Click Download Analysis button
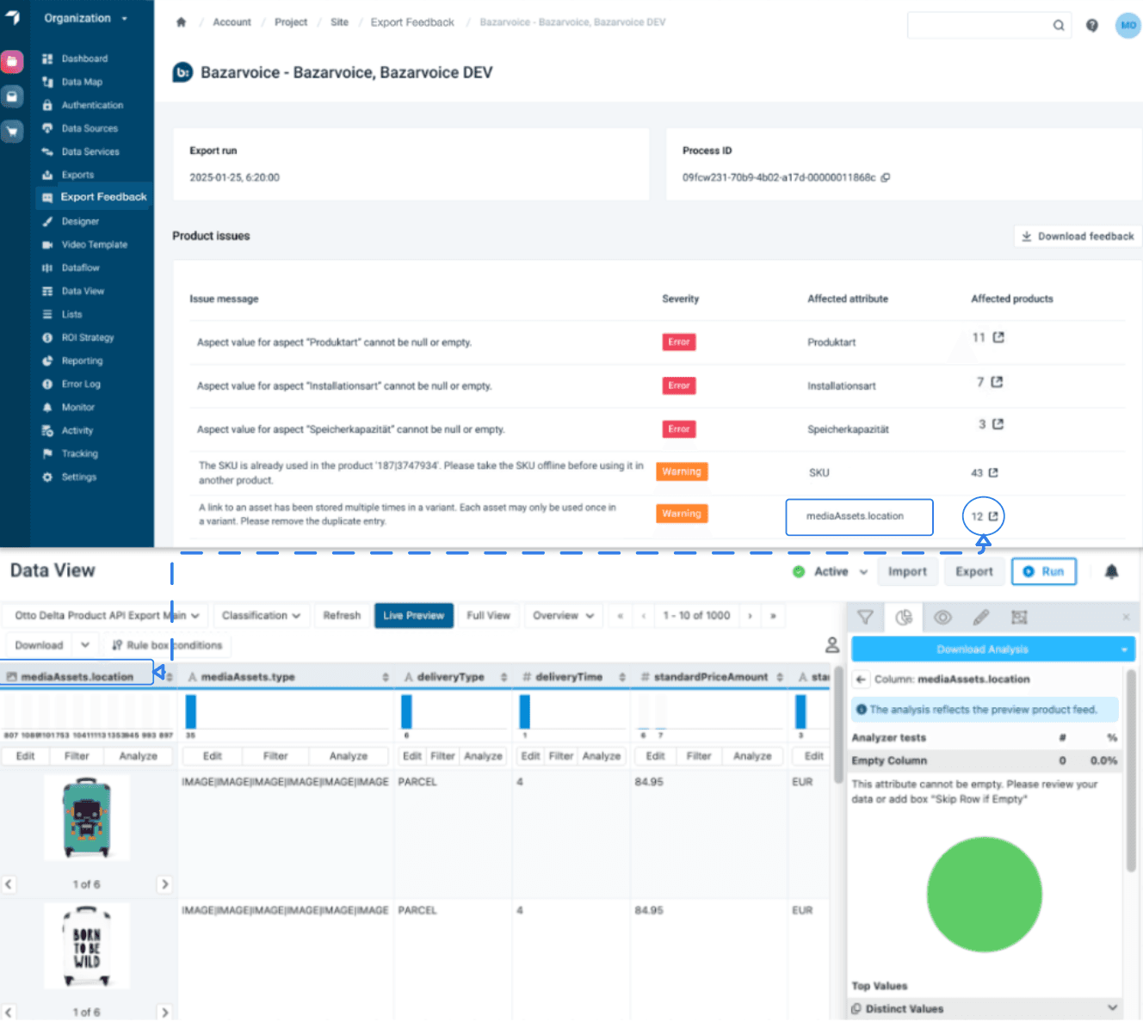This screenshot has height=1022, width=1143. [982, 650]
